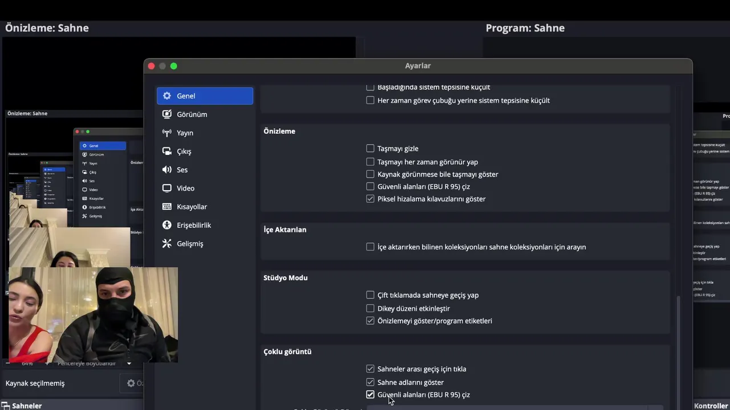
Task: Click the Sahneler dock header
Action: coord(27,405)
